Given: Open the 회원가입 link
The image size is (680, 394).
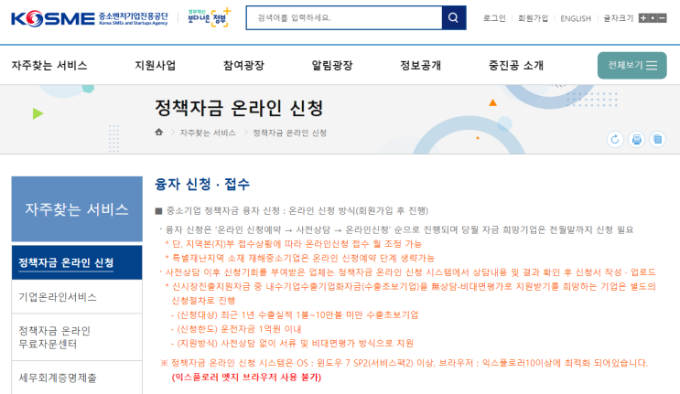Looking at the screenshot, I should (533, 18).
